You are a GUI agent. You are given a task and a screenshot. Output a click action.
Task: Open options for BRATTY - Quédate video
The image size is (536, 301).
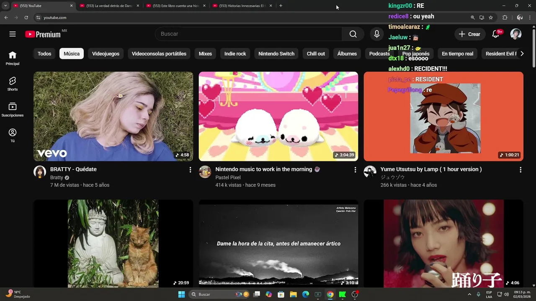tap(190, 170)
